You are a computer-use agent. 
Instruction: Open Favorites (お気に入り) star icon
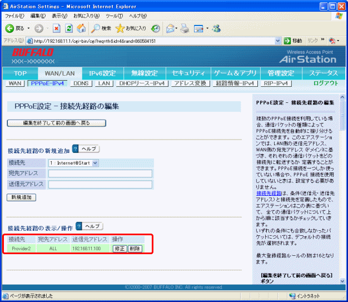pyautogui.click(x=120, y=28)
